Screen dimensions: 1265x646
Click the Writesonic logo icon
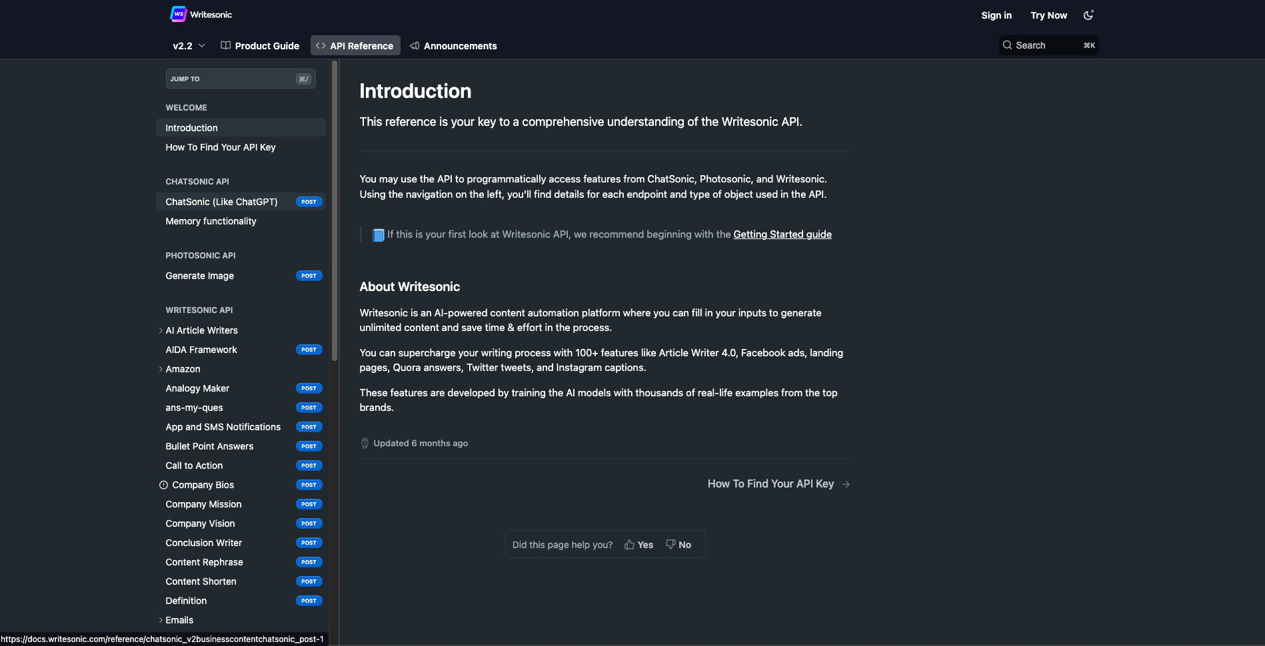pyautogui.click(x=179, y=14)
